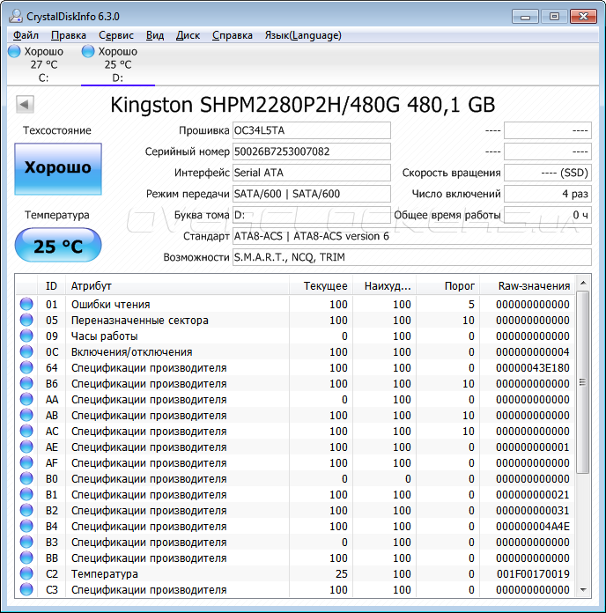Click the Число включений 4 раз field
Viewport: 606px width, 613px height.
(x=548, y=194)
